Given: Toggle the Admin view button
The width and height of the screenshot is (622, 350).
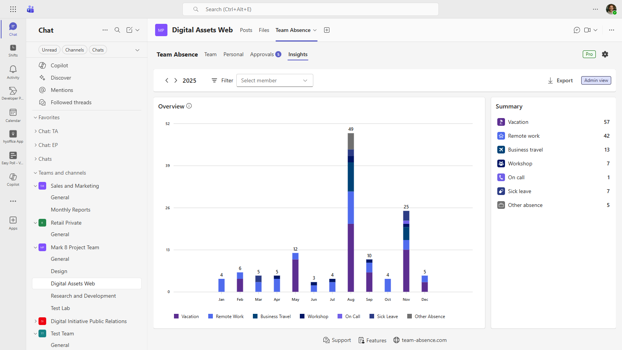Looking at the screenshot, I should click(596, 80).
